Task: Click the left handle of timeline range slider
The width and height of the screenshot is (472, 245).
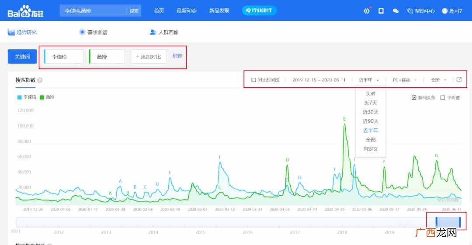Action: click(x=437, y=222)
